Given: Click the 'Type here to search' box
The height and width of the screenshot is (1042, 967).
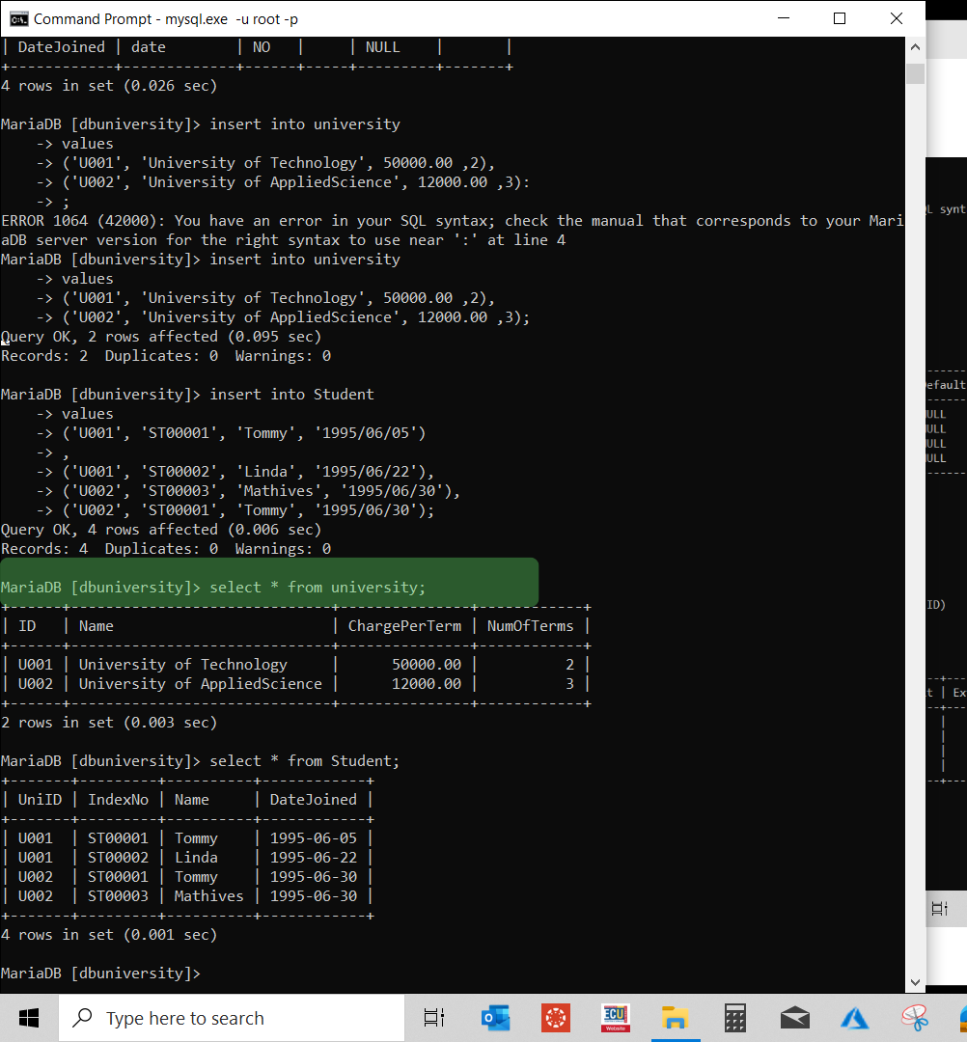Looking at the screenshot, I should point(232,1017).
